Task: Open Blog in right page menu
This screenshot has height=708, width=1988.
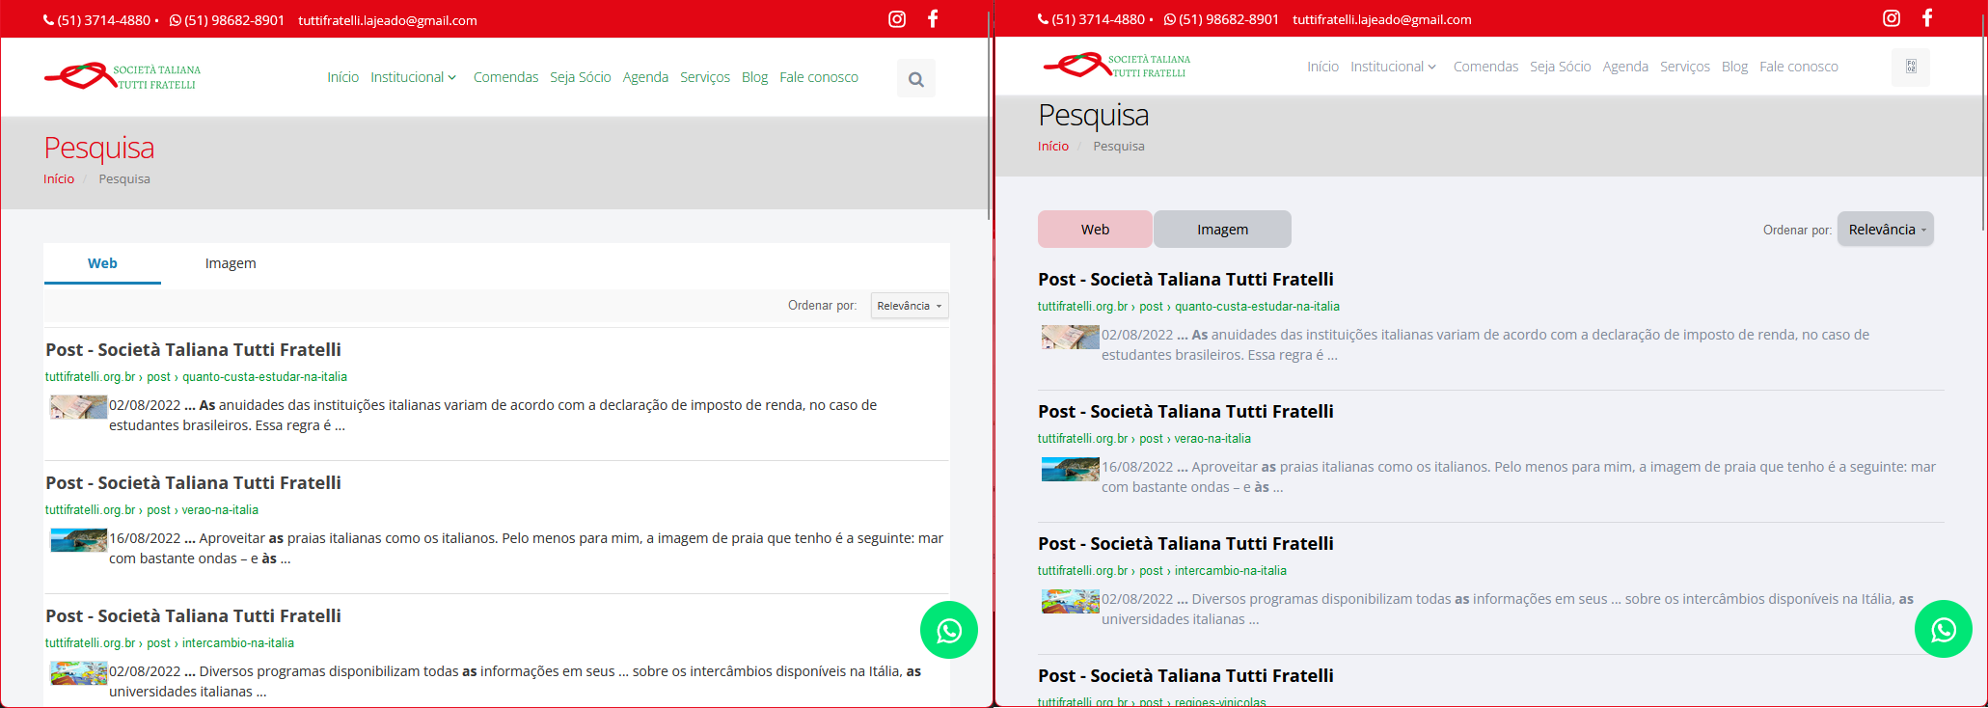Action: click(x=1734, y=67)
